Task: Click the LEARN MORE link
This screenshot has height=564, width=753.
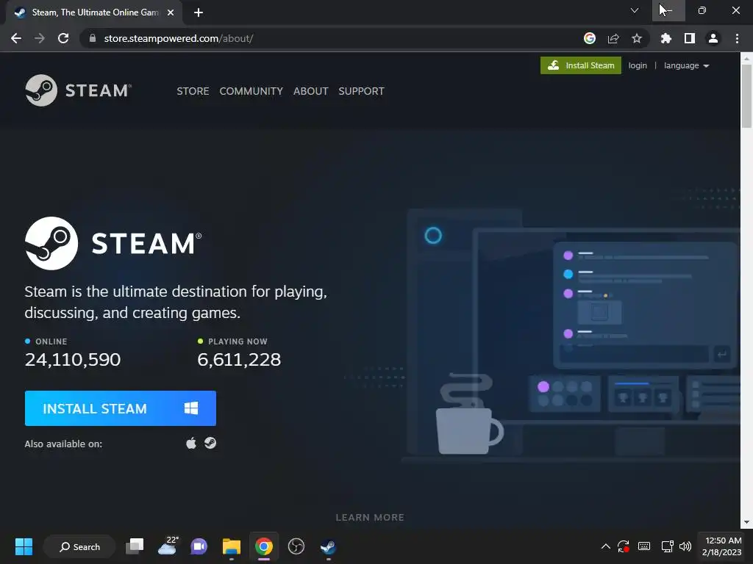Action: pyautogui.click(x=370, y=518)
